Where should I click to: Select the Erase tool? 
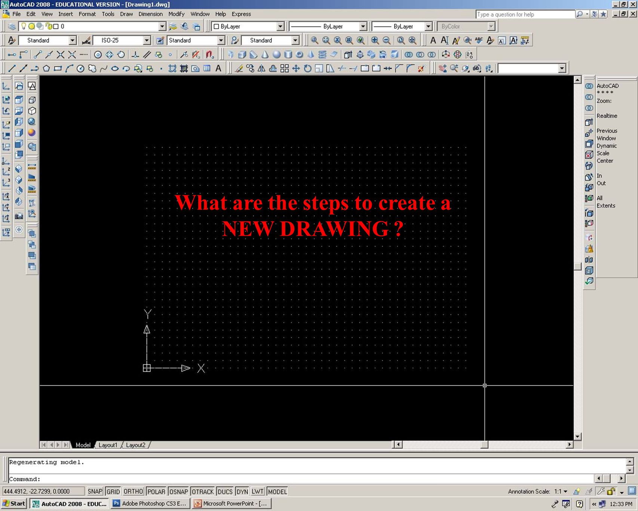click(x=239, y=69)
